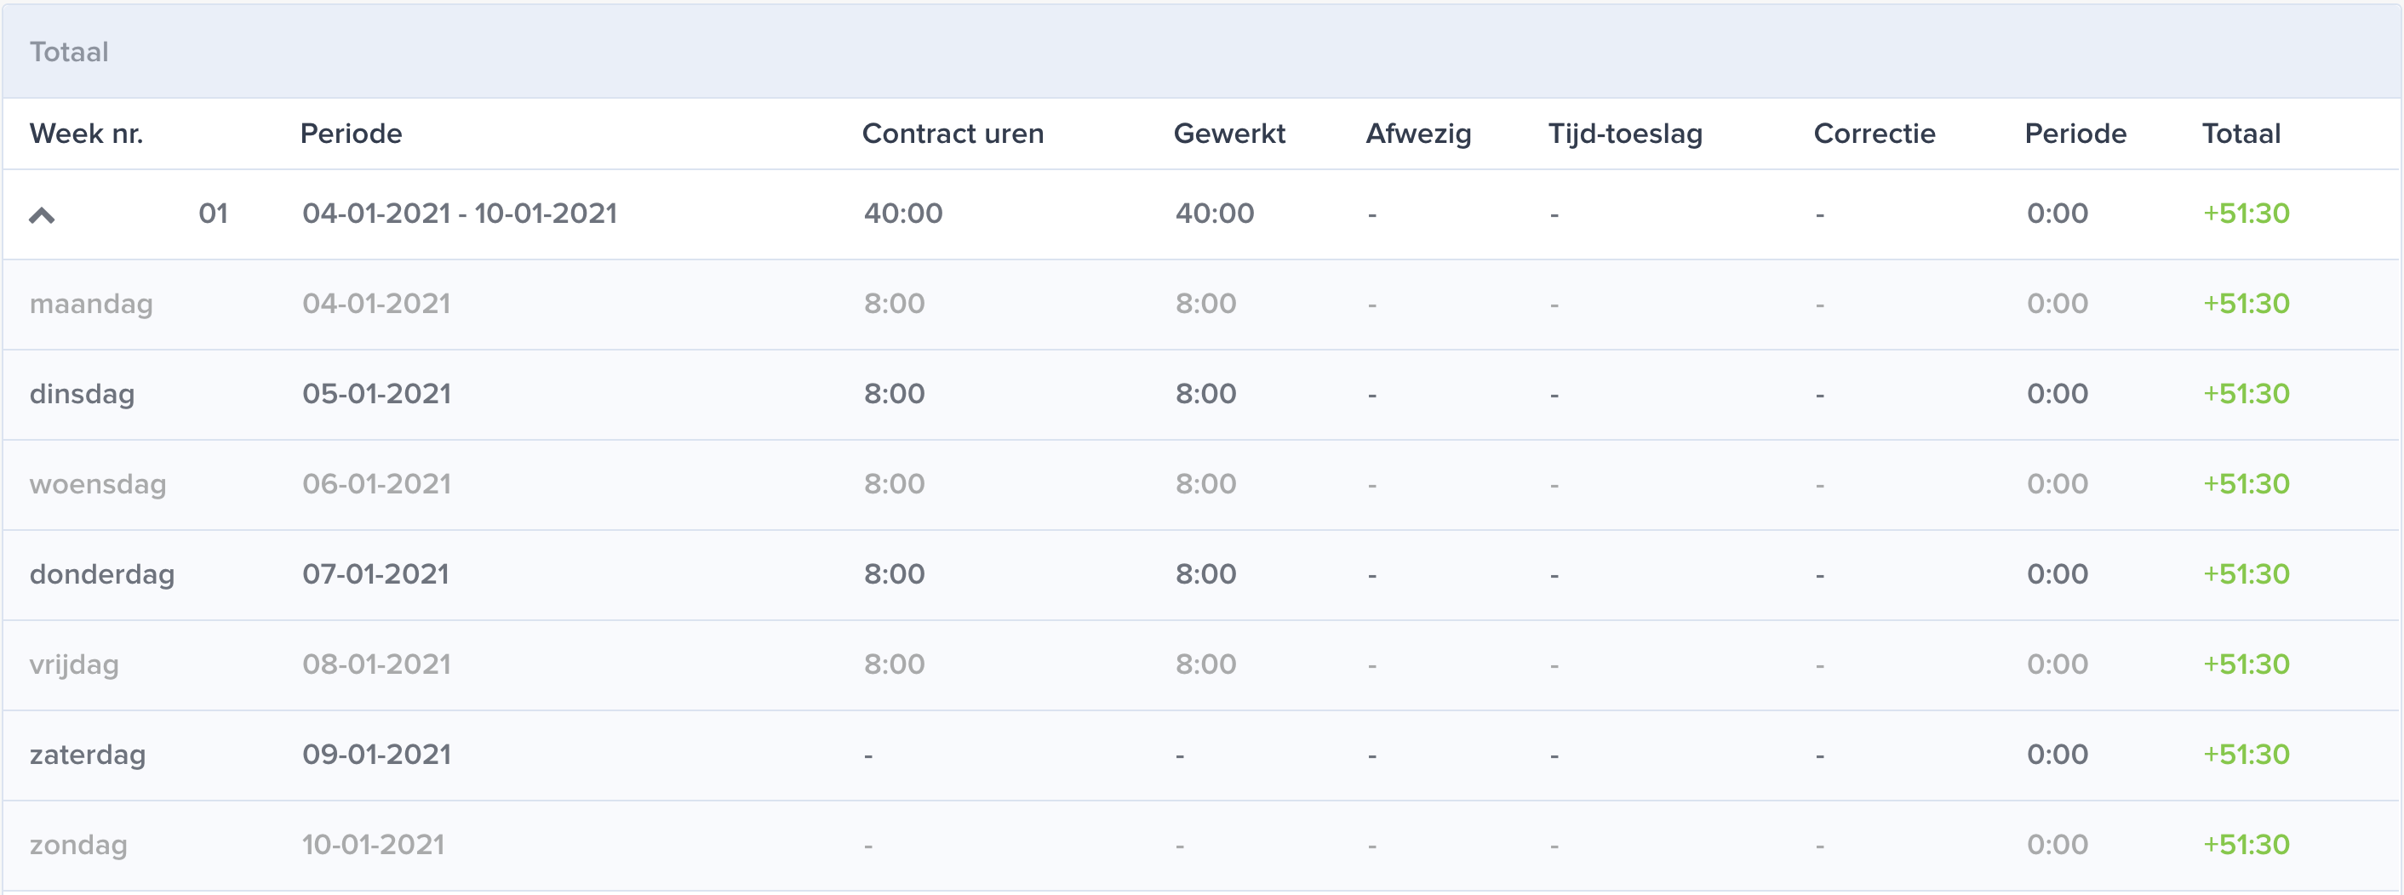This screenshot has height=895, width=2404.
Task: Select the woensdag row
Action: point(1201,485)
